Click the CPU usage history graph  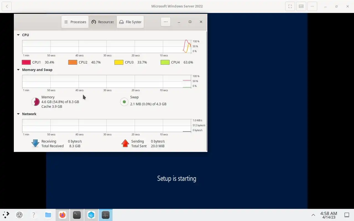107,46
